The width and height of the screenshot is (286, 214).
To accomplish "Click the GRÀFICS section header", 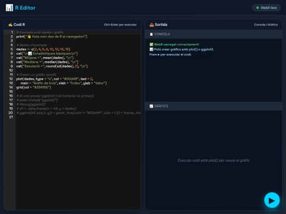I will point(213,106).
